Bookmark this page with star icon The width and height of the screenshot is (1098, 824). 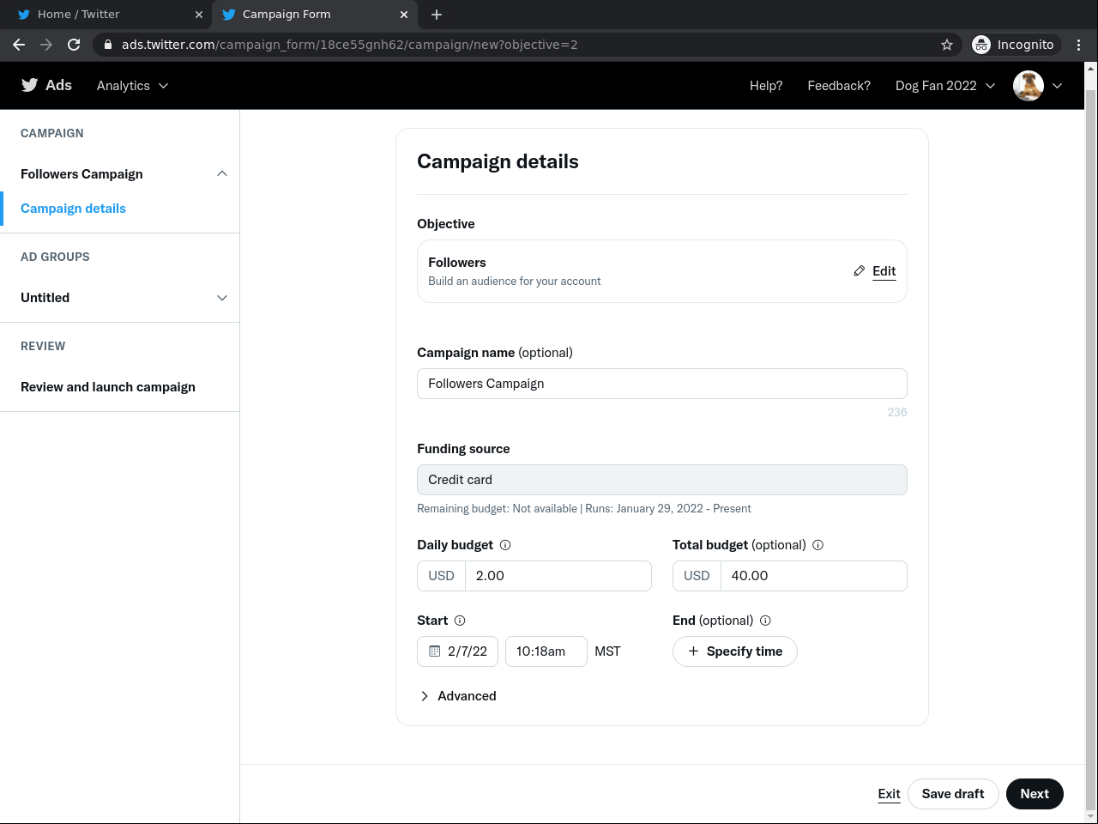click(947, 45)
